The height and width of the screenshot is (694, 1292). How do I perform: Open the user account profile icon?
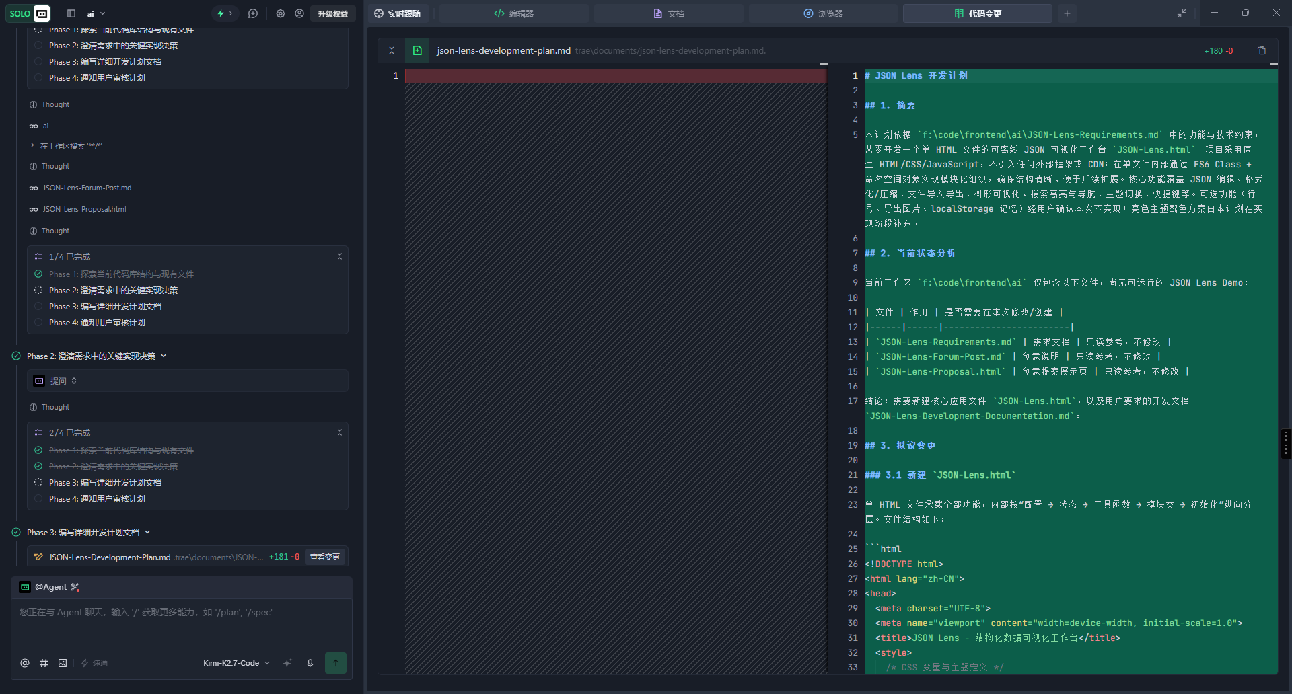[x=299, y=13]
